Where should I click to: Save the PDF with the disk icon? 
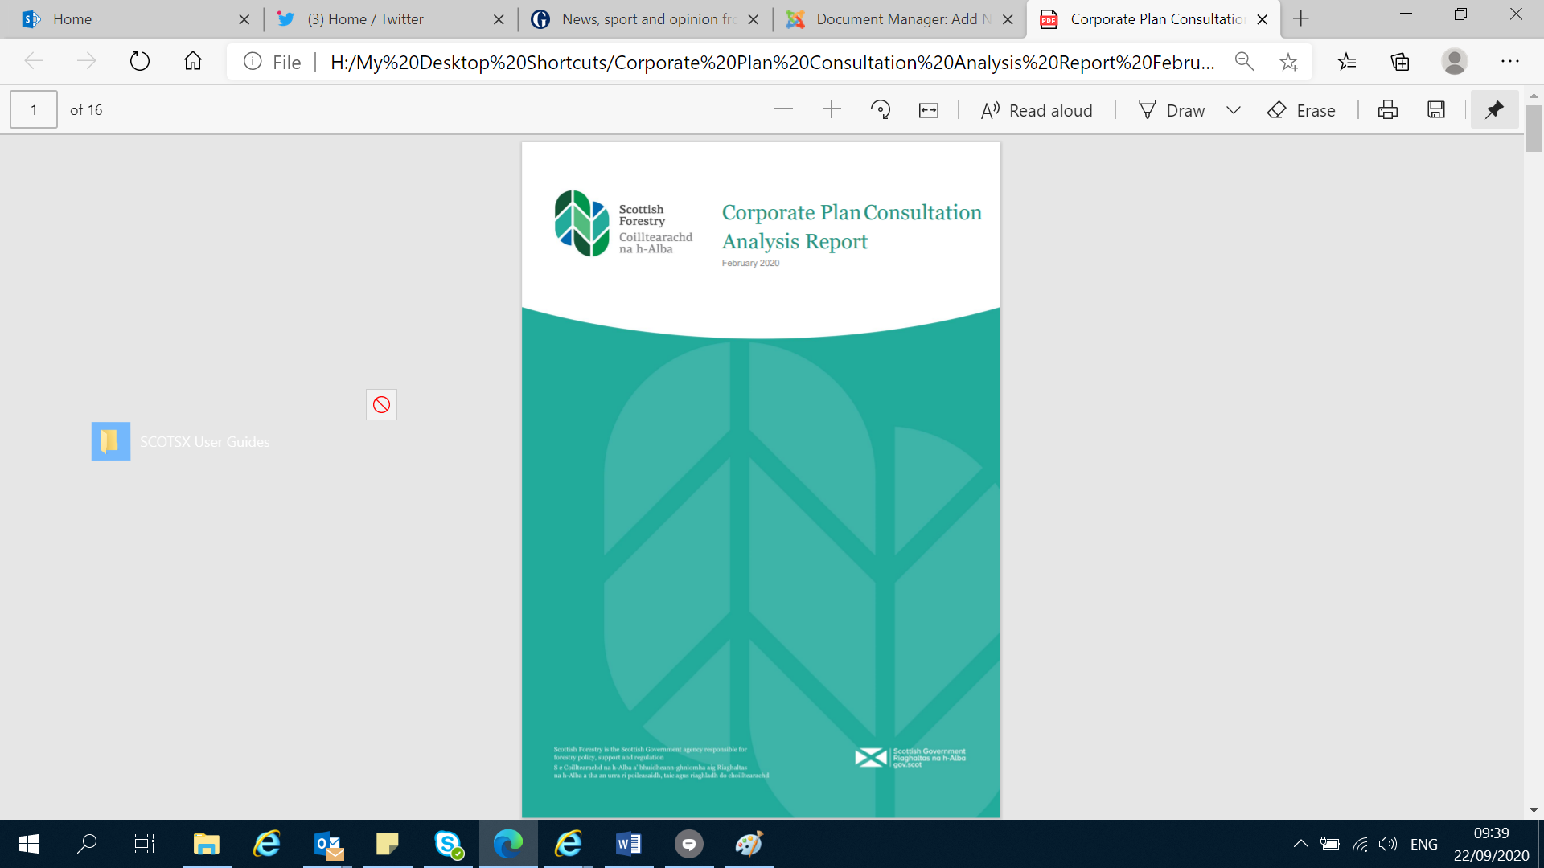[x=1436, y=110]
